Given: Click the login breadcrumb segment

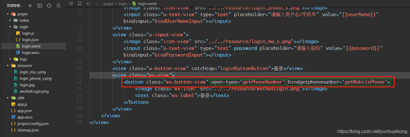Looking at the screenshot, I should click(x=123, y=4).
